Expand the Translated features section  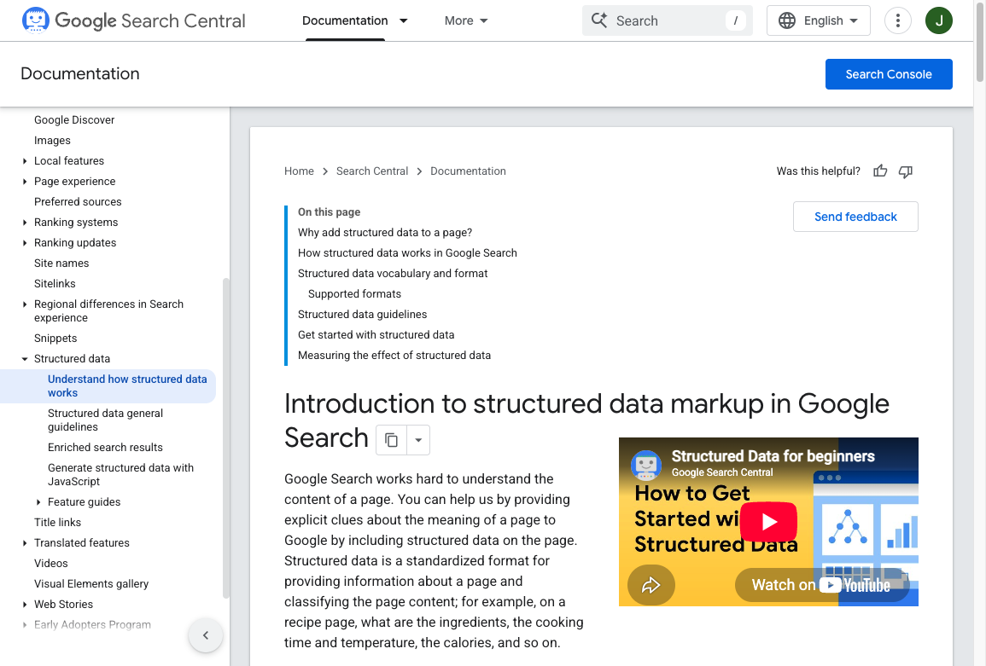(x=25, y=543)
